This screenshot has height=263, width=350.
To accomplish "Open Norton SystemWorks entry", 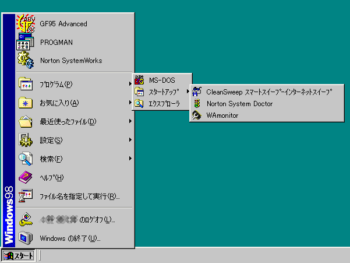I will click(x=75, y=61).
